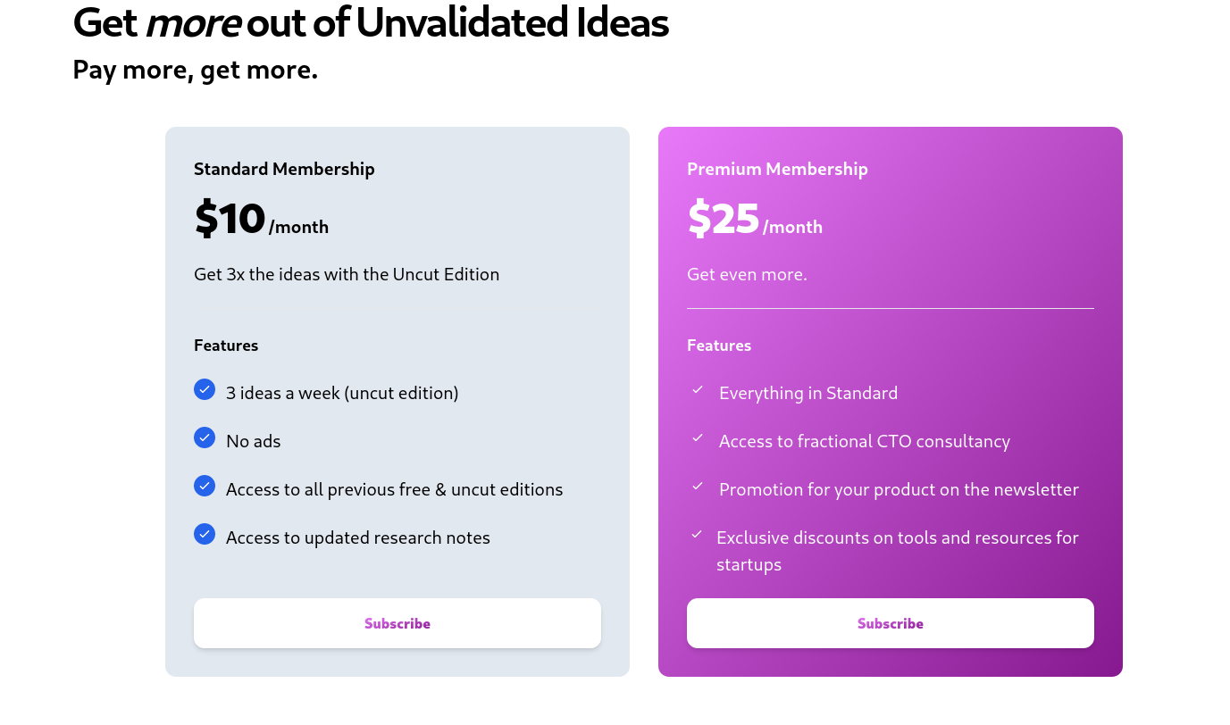The width and height of the screenshot is (1230, 725).
Task: Click the $10 per month price
Action: point(261,220)
